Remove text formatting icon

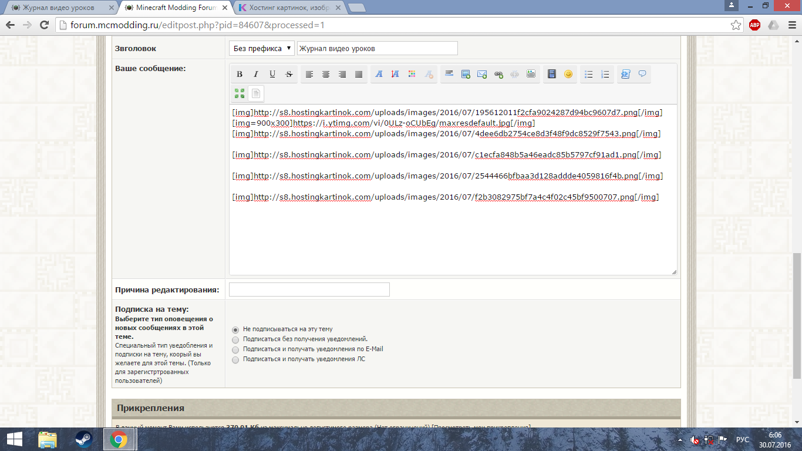pos(429,74)
